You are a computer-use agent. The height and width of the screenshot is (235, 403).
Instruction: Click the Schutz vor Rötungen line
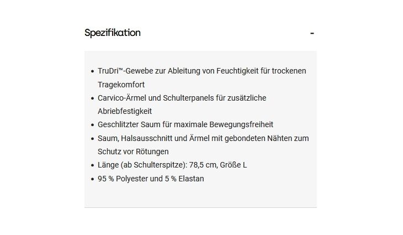click(x=133, y=152)
